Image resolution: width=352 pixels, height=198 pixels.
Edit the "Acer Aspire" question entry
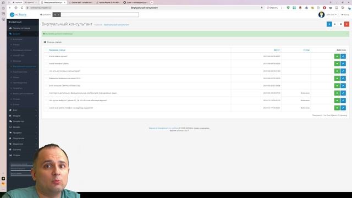[343, 93]
